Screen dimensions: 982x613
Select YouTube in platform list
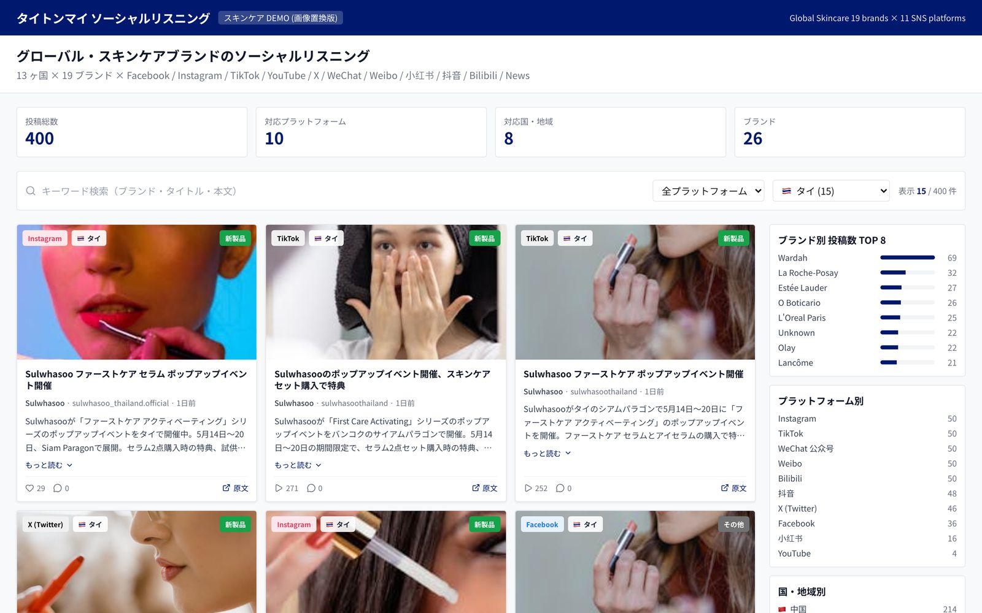(867, 554)
